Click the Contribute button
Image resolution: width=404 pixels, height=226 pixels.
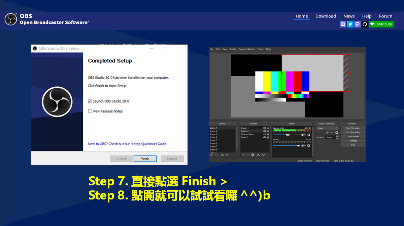point(381,24)
